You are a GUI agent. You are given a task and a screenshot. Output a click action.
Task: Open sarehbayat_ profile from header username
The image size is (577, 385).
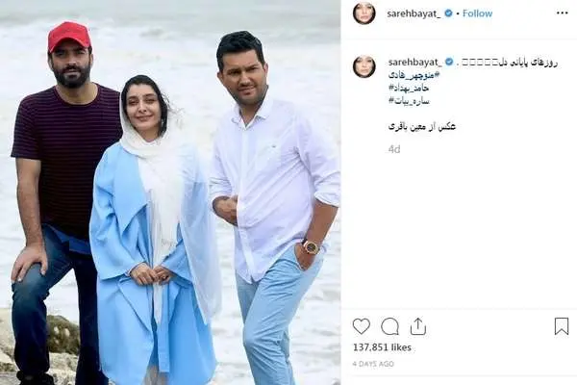click(x=414, y=13)
